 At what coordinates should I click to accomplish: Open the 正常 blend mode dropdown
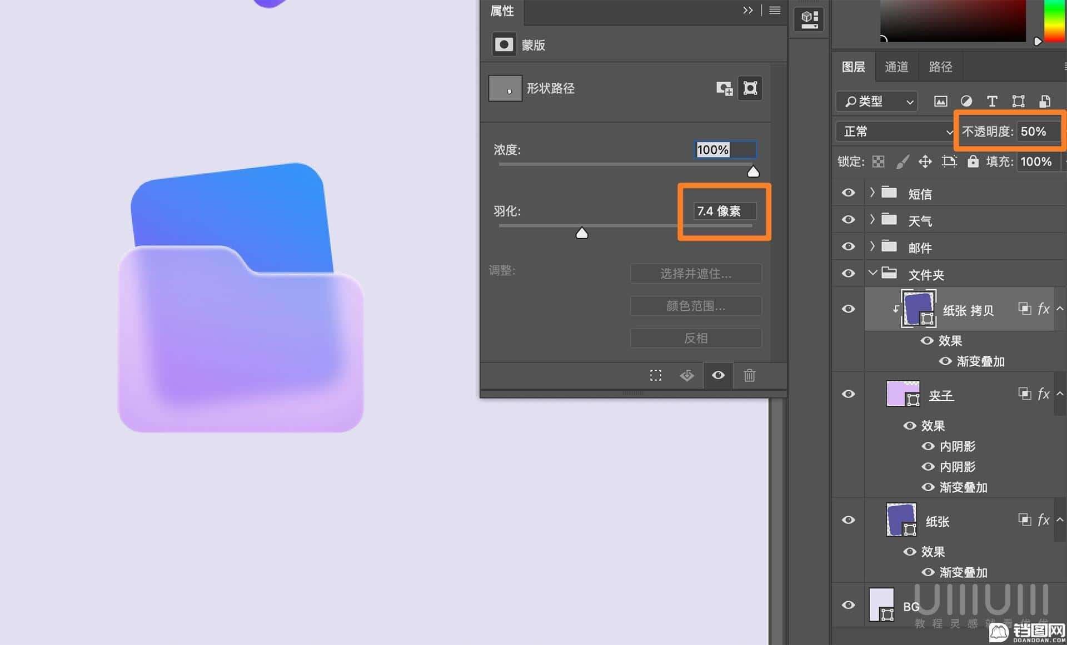pyautogui.click(x=896, y=132)
